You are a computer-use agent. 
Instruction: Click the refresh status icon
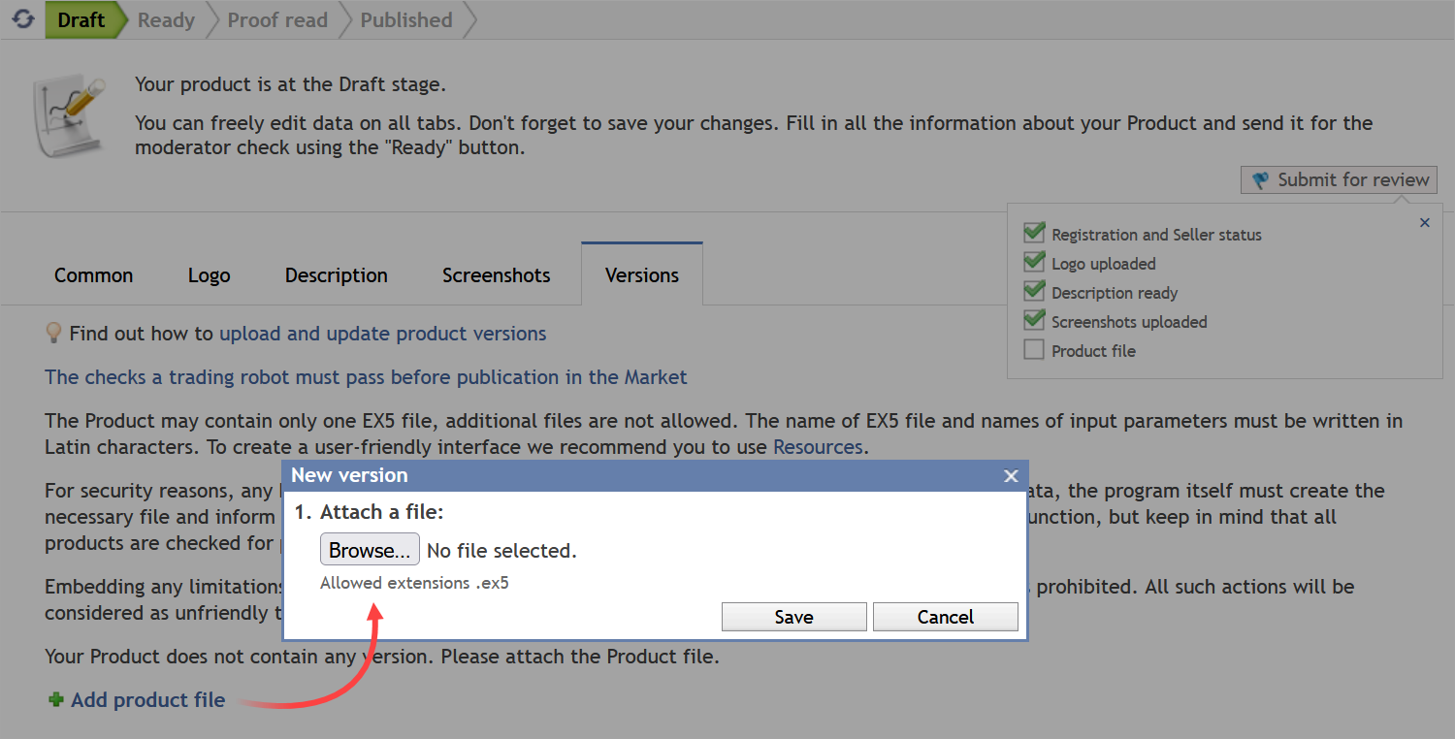[23, 19]
